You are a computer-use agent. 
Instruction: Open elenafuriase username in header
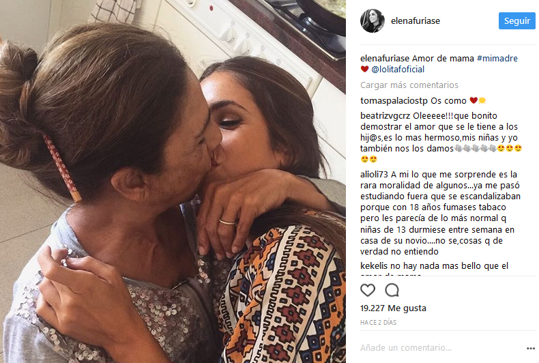416,21
